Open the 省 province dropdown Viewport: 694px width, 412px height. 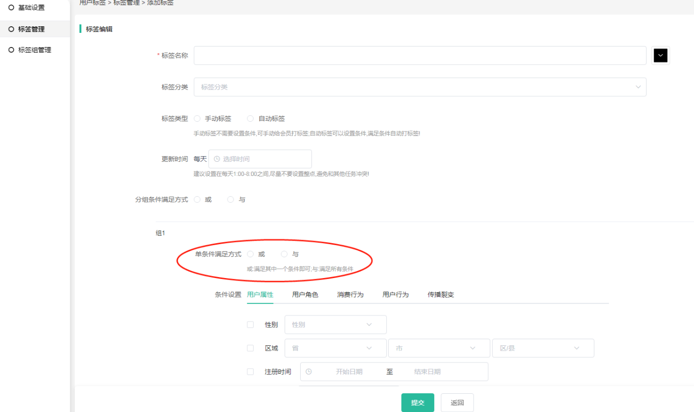tap(336, 348)
